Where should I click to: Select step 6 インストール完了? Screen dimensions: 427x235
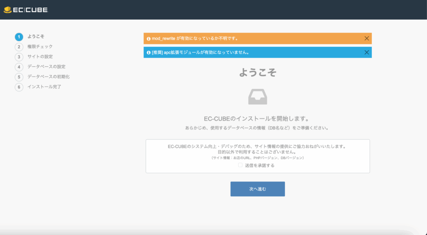pyautogui.click(x=38, y=87)
